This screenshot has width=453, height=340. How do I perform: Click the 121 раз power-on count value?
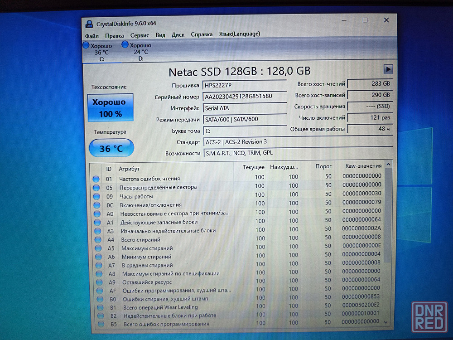click(x=370, y=117)
